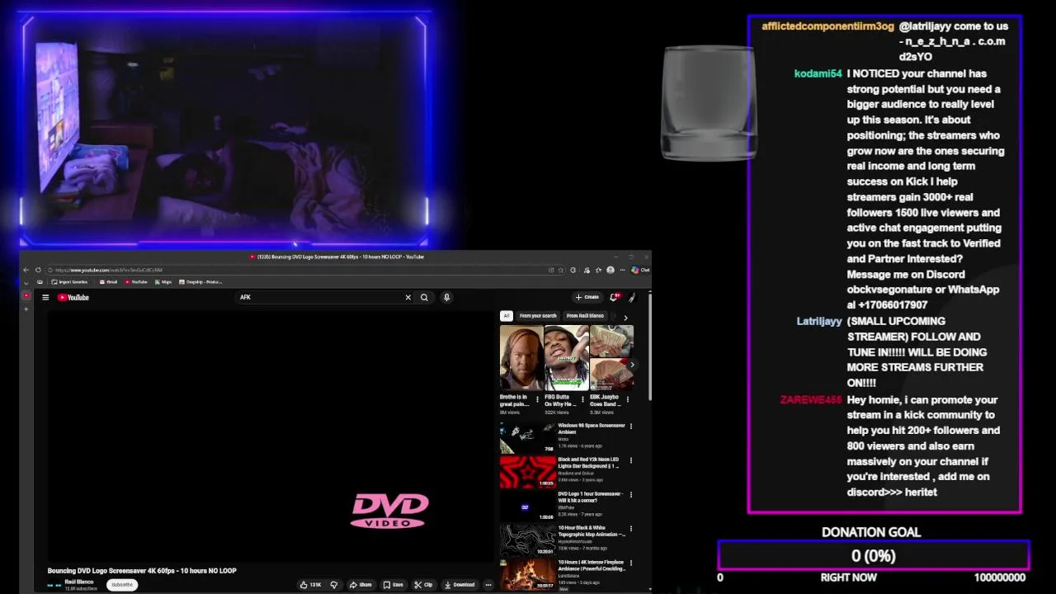
Task: Activate voice search microphone icon
Action: [446, 297]
